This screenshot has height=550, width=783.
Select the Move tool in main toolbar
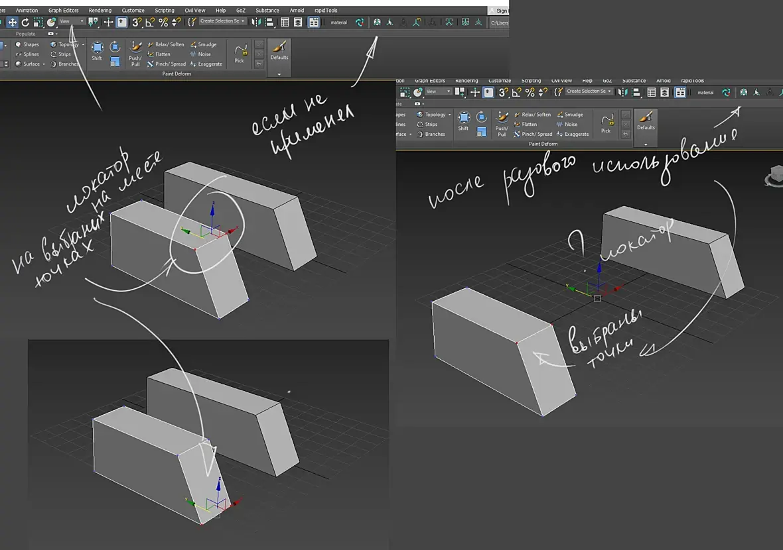click(x=13, y=22)
